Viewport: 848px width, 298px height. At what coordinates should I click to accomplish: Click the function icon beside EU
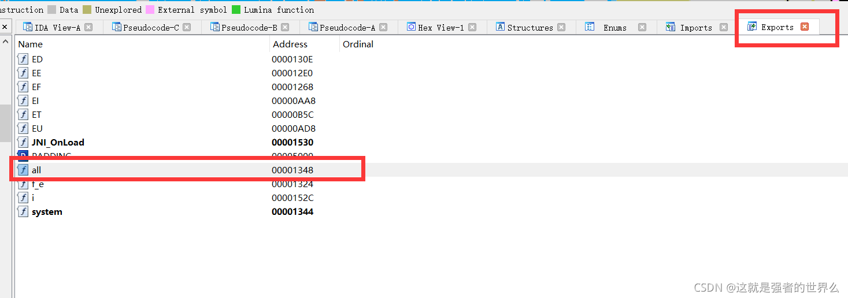tap(23, 128)
